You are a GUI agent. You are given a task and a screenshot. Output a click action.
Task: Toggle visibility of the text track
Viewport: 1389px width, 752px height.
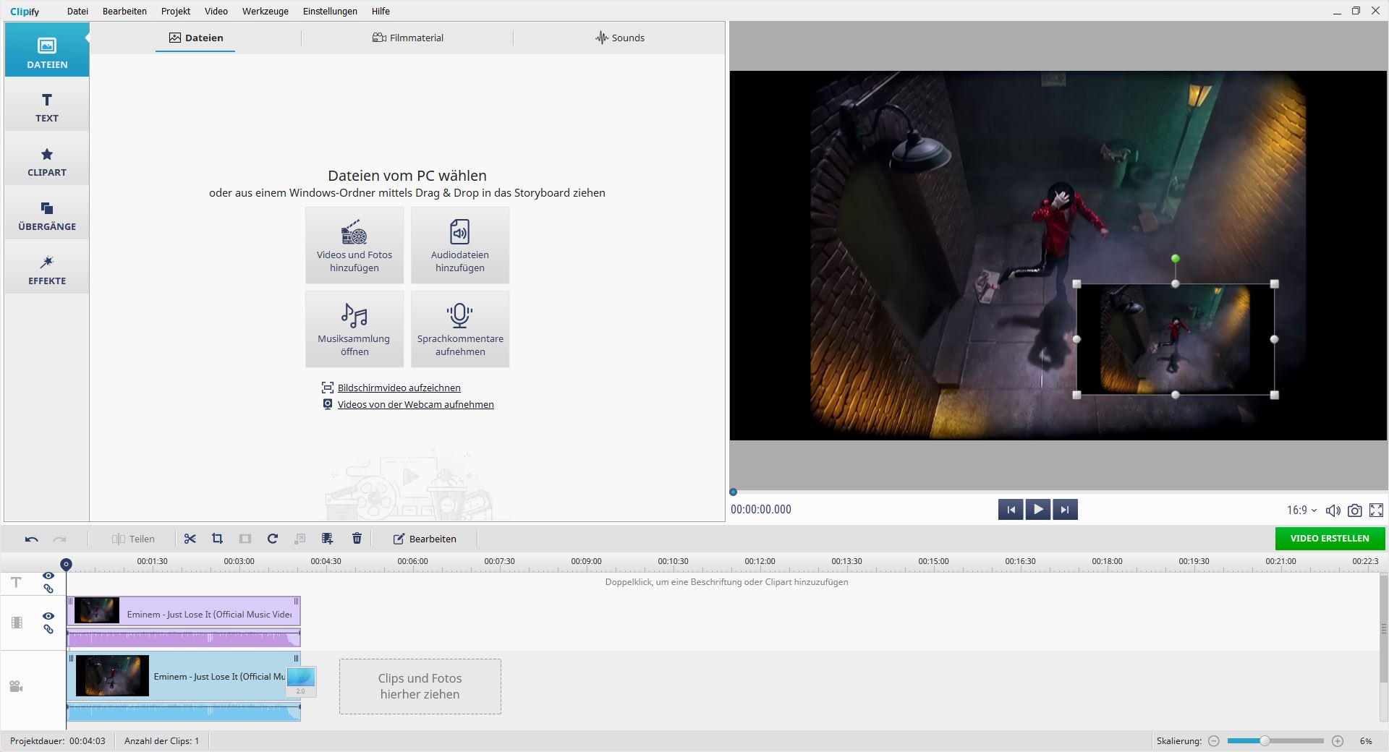pyautogui.click(x=48, y=576)
